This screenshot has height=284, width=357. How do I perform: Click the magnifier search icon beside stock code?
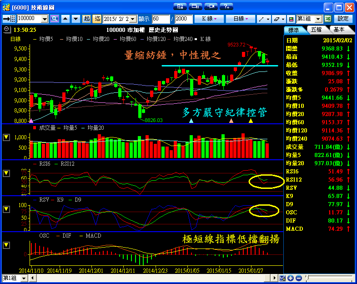click(54, 19)
